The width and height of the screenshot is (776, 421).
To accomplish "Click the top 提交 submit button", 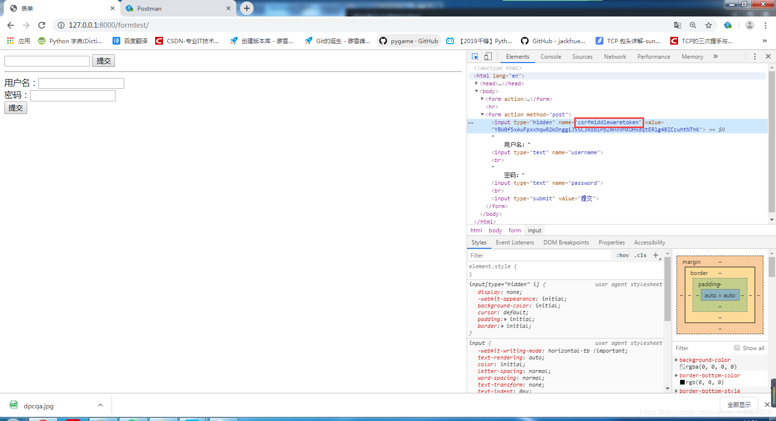I will pos(103,61).
